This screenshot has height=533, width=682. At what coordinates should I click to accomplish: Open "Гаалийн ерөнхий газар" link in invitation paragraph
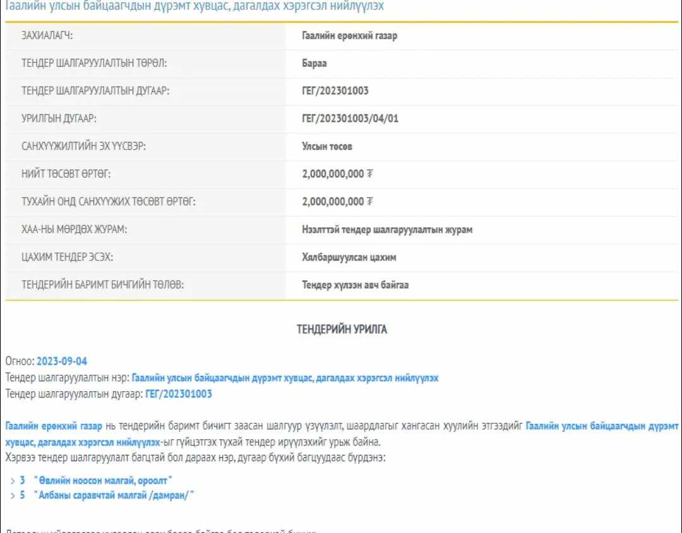pyautogui.click(x=54, y=426)
